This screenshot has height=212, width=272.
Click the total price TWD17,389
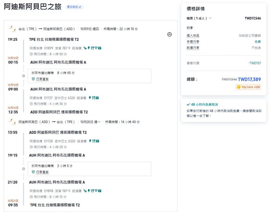click(249, 79)
